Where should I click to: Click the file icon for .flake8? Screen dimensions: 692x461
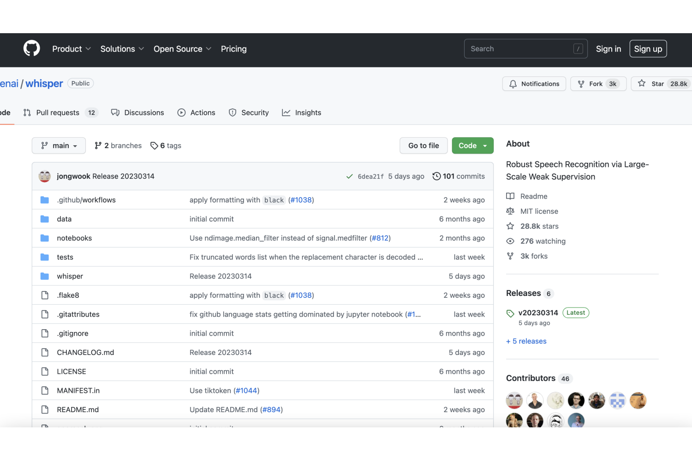click(x=45, y=295)
